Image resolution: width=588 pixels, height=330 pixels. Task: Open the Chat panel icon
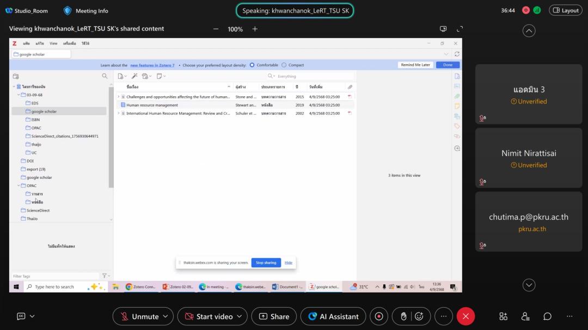(x=547, y=316)
